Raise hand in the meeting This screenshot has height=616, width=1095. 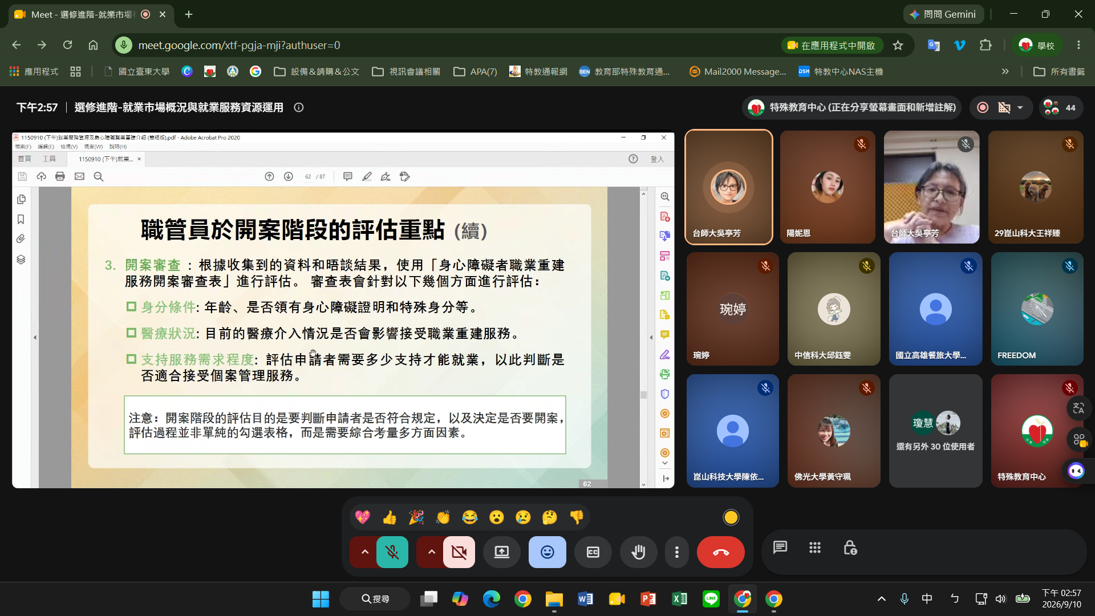[638, 552]
